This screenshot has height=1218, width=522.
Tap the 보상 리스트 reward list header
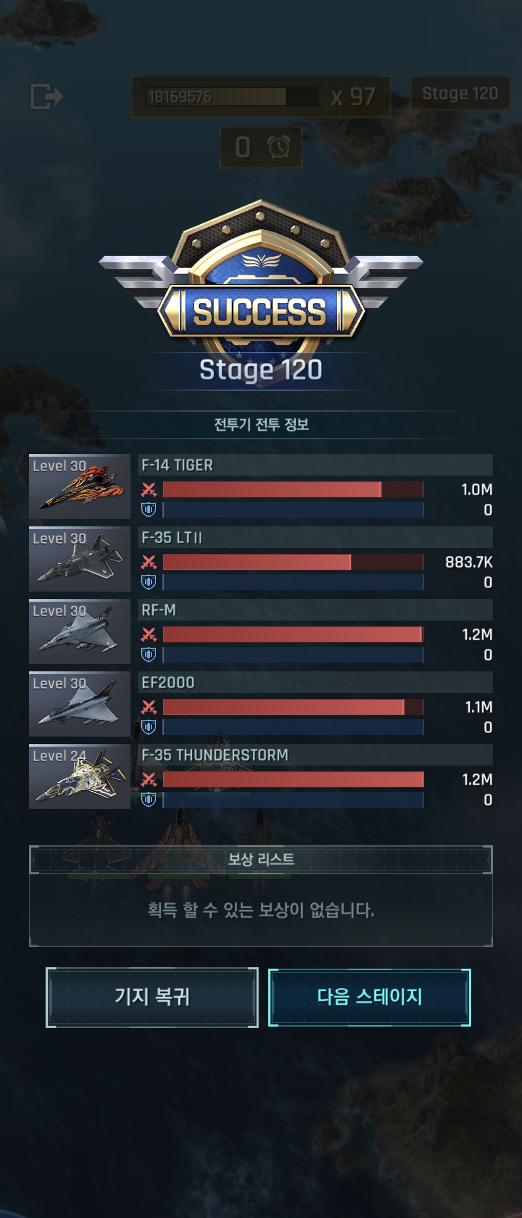pos(261,859)
